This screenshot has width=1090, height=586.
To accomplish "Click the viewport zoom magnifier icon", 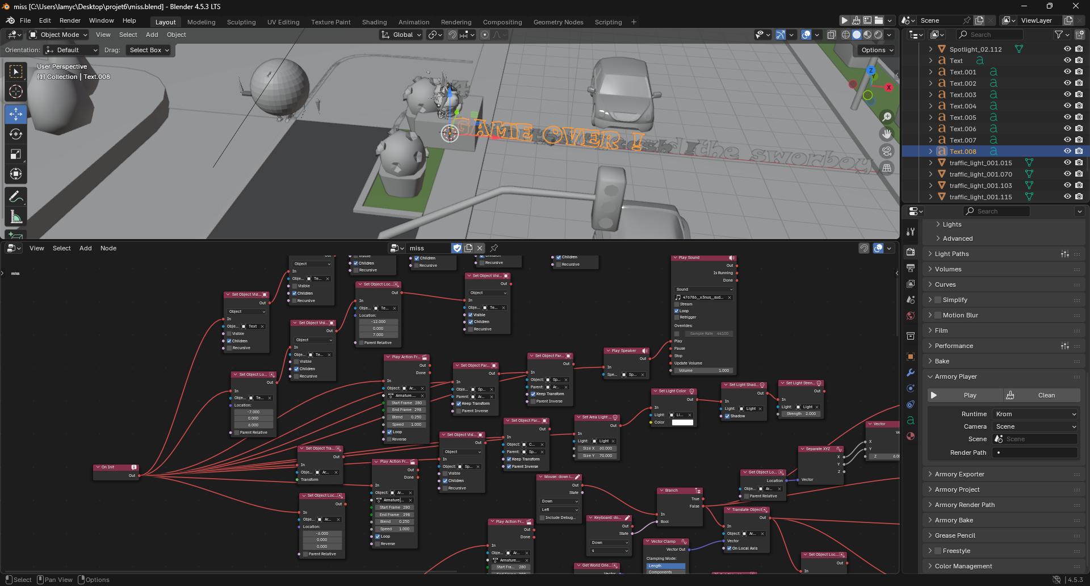I will [x=887, y=117].
